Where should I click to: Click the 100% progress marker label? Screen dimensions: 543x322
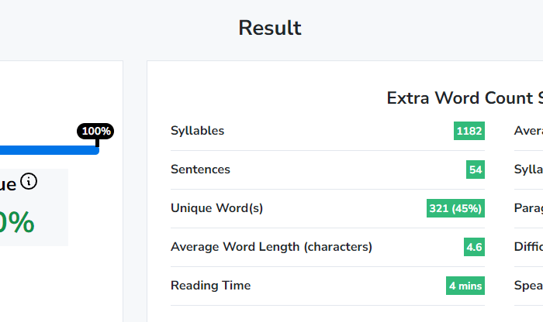point(97,131)
